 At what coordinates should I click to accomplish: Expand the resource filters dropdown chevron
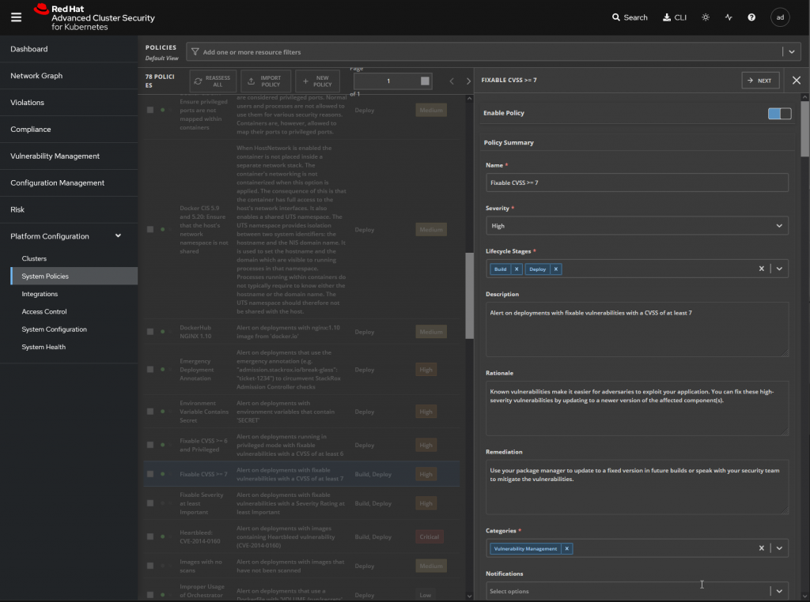pyautogui.click(x=791, y=51)
